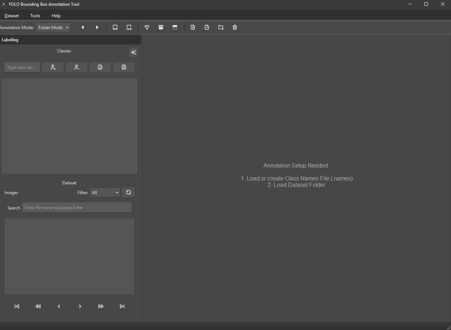
Task: Click the file-plus icon in toolbar
Action: click(193, 27)
